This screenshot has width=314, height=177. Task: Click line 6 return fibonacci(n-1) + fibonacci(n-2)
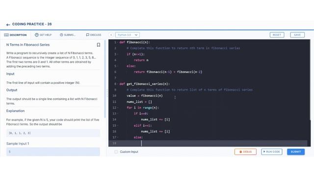[x=168, y=72]
